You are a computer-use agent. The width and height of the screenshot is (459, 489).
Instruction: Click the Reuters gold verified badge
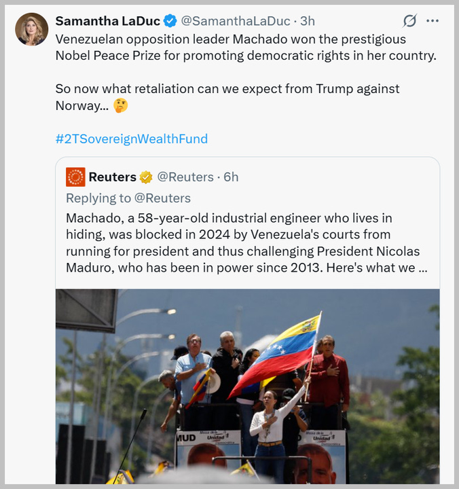coord(145,177)
